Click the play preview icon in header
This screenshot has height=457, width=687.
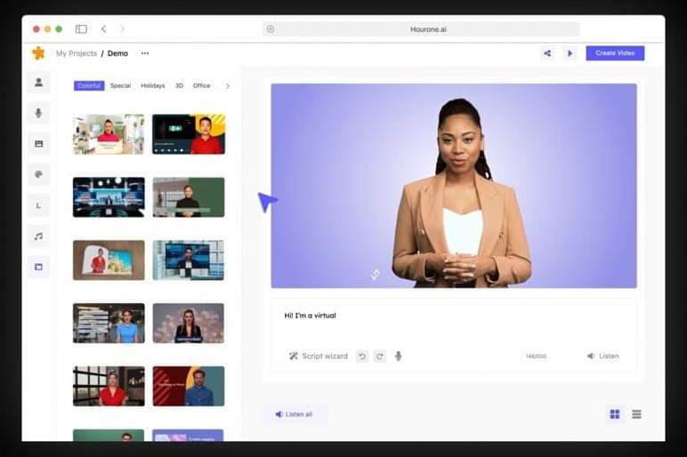570,53
